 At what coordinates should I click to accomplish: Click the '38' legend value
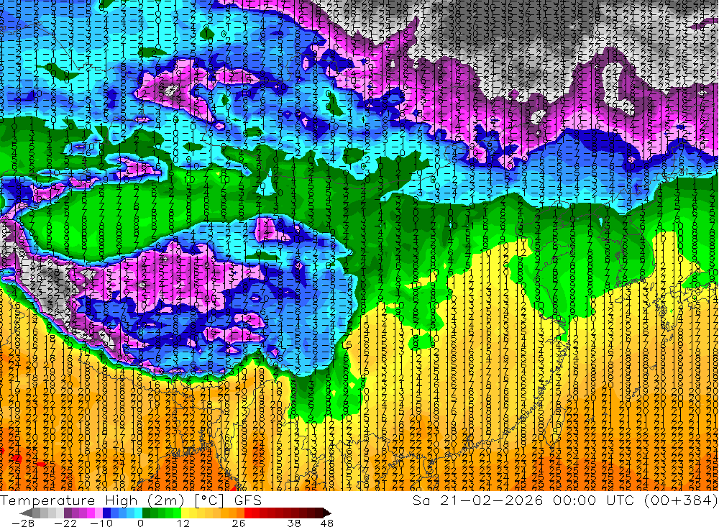pos(294,523)
